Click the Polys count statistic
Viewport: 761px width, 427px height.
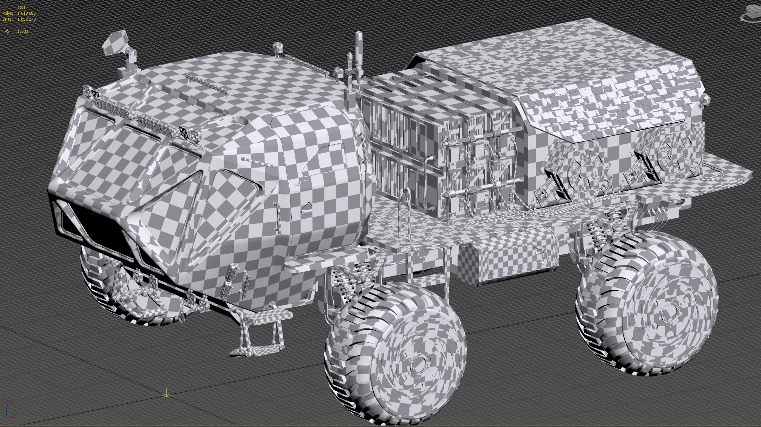(26, 13)
